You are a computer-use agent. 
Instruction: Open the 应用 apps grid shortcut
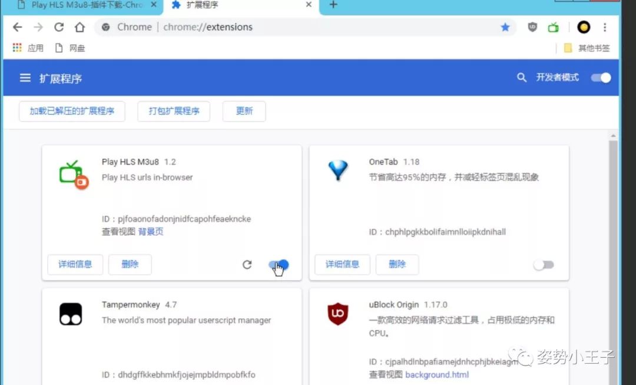coord(28,48)
